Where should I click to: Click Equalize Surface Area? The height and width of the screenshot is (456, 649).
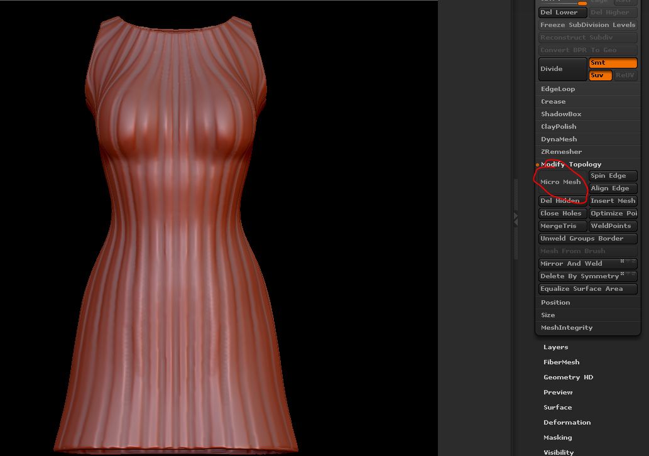point(587,289)
